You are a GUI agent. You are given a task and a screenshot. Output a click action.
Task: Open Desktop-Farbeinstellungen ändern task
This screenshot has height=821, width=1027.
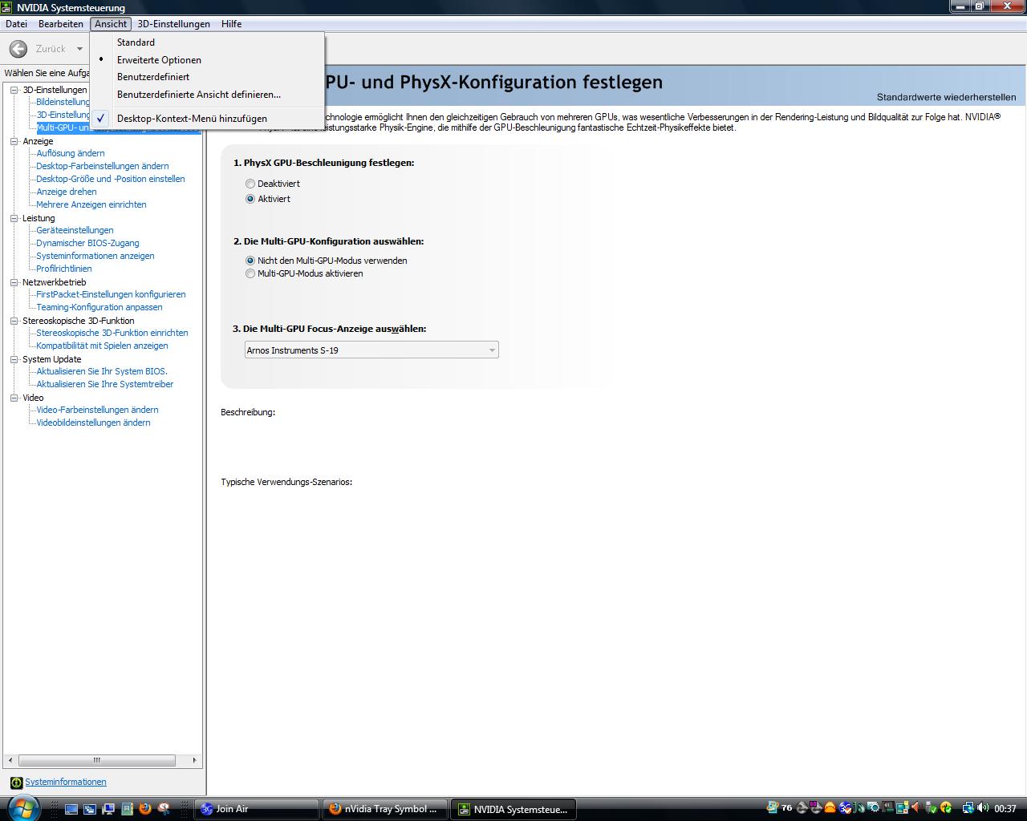click(103, 166)
